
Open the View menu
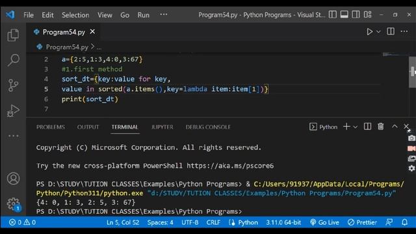point(105,15)
